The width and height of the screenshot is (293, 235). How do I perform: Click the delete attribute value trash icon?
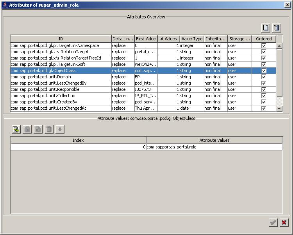49,129
